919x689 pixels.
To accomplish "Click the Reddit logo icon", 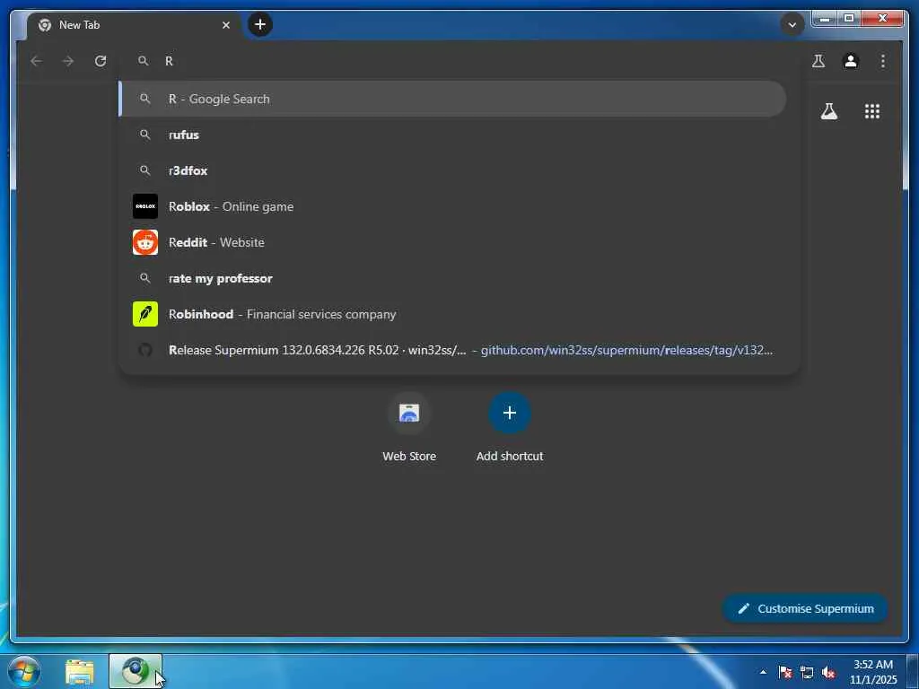I will (145, 242).
